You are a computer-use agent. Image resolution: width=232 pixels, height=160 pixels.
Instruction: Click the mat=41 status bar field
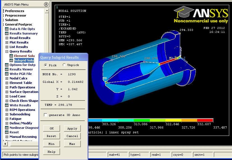pos(118,155)
